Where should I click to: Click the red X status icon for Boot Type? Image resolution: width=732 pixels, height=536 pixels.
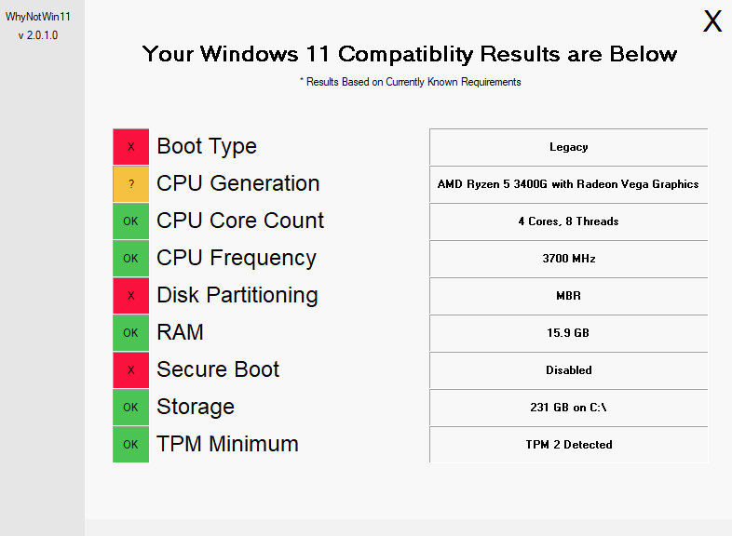click(130, 146)
